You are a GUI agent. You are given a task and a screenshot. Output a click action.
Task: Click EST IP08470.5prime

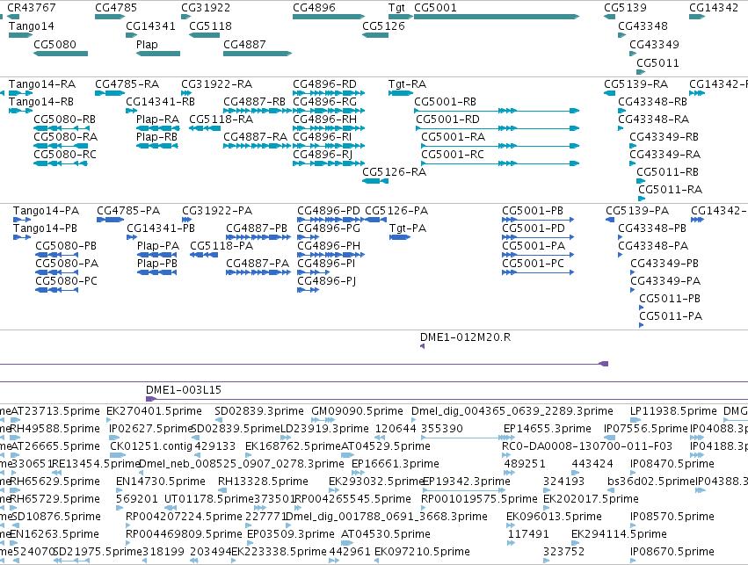(x=635, y=473)
